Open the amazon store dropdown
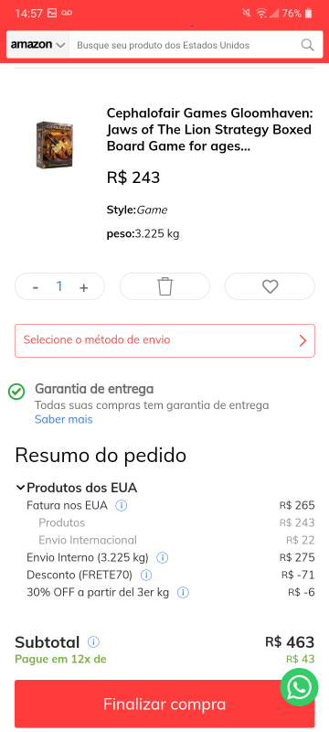 [x=38, y=45]
